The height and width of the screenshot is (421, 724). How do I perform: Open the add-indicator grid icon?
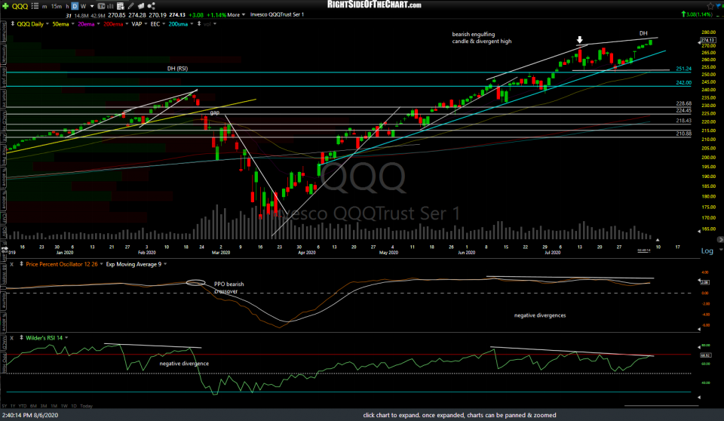click(x=121, y=7)
